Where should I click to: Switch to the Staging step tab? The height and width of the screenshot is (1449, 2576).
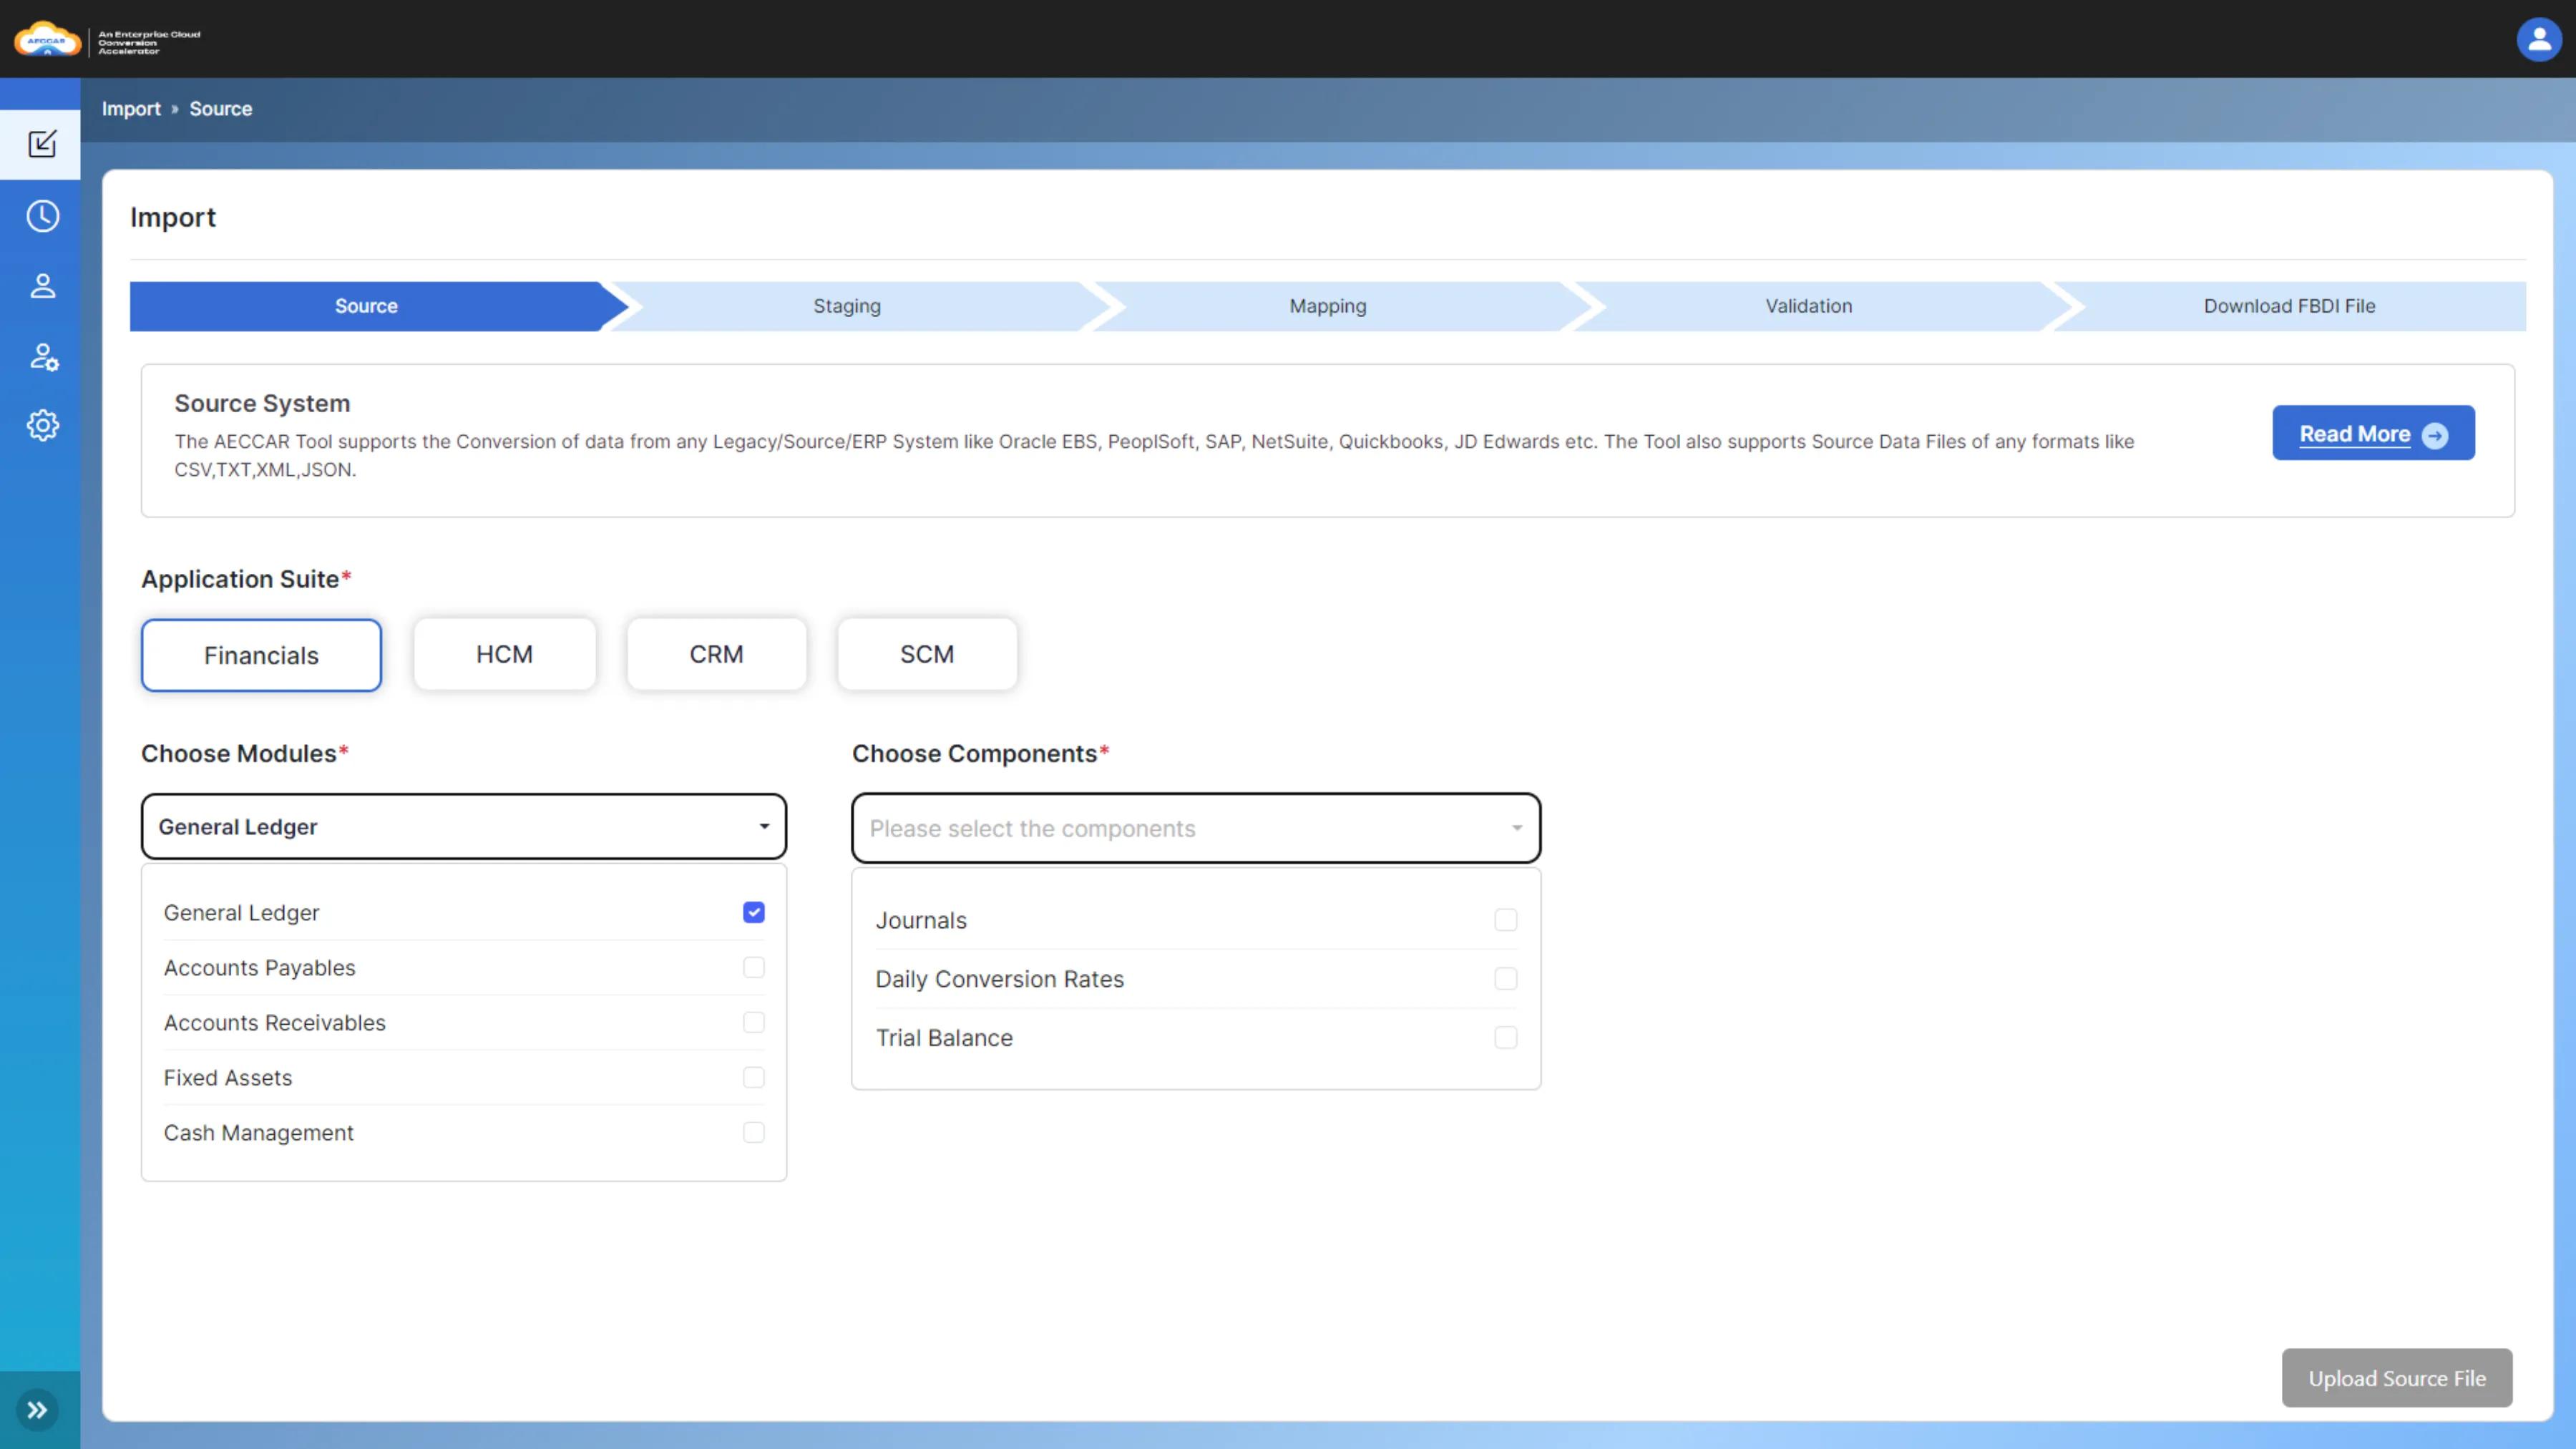[x=847, y=306]
